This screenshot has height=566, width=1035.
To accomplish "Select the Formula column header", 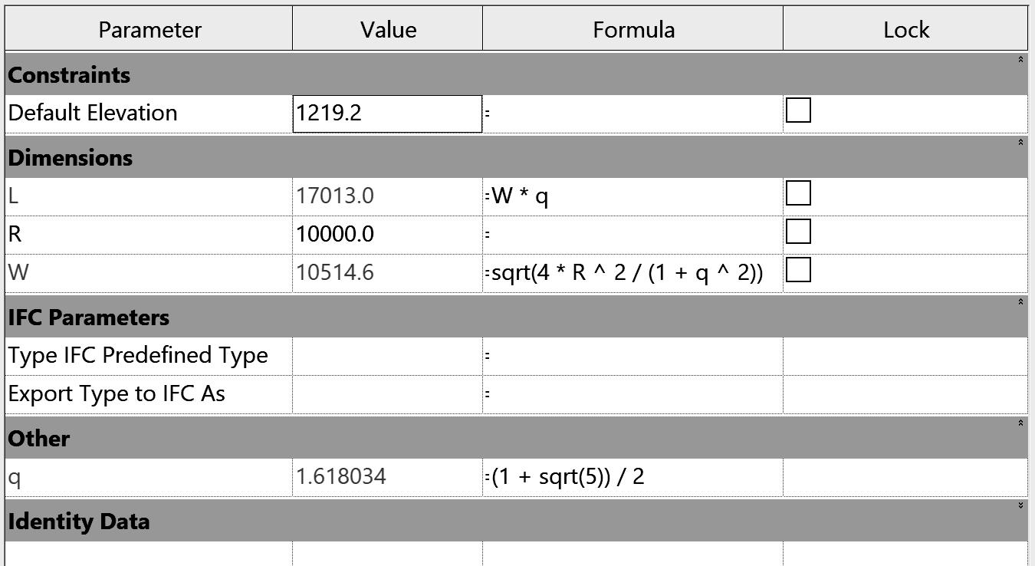I will tap(633, 30).
